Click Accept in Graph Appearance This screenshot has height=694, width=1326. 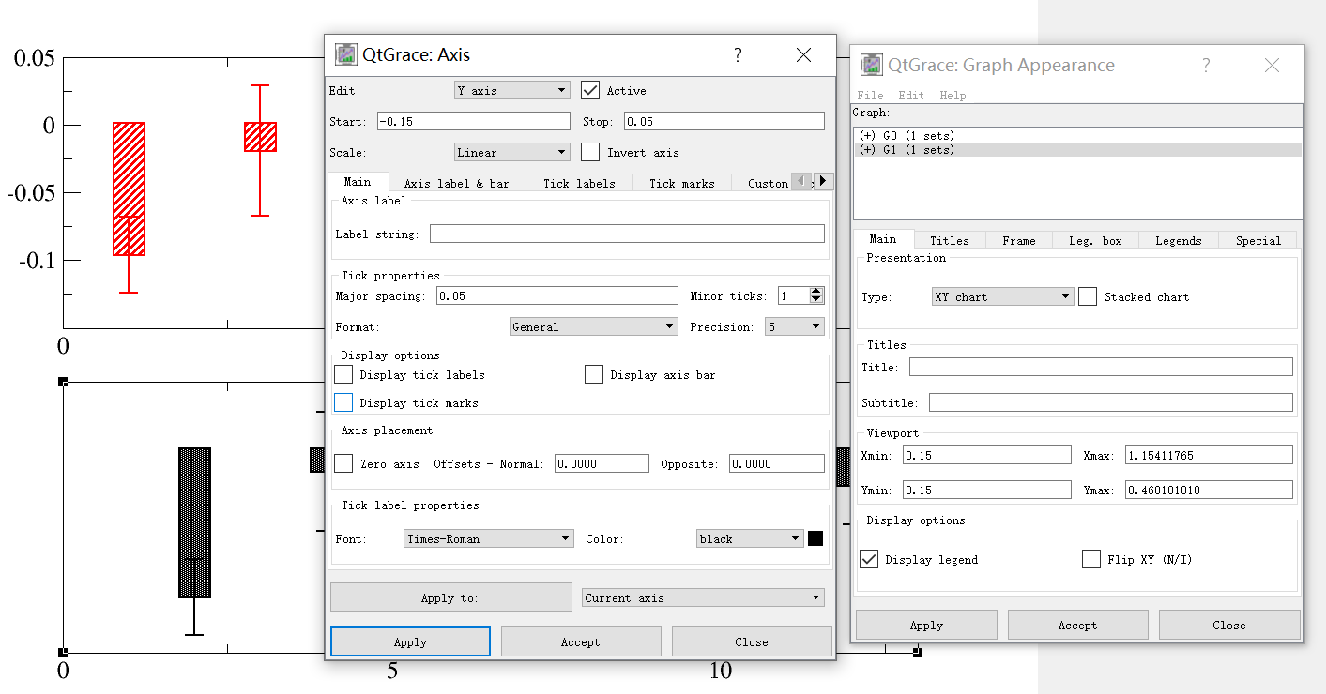pyautogui.click(x=1077, y=624)
